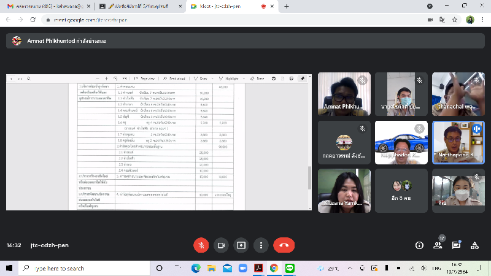Toggle the camera button
Viewport: 491px width, 276px height.
click(221, 245)
